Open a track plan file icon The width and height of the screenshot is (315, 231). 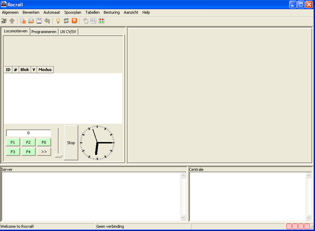pyautogui.click(x=31, y=21)
